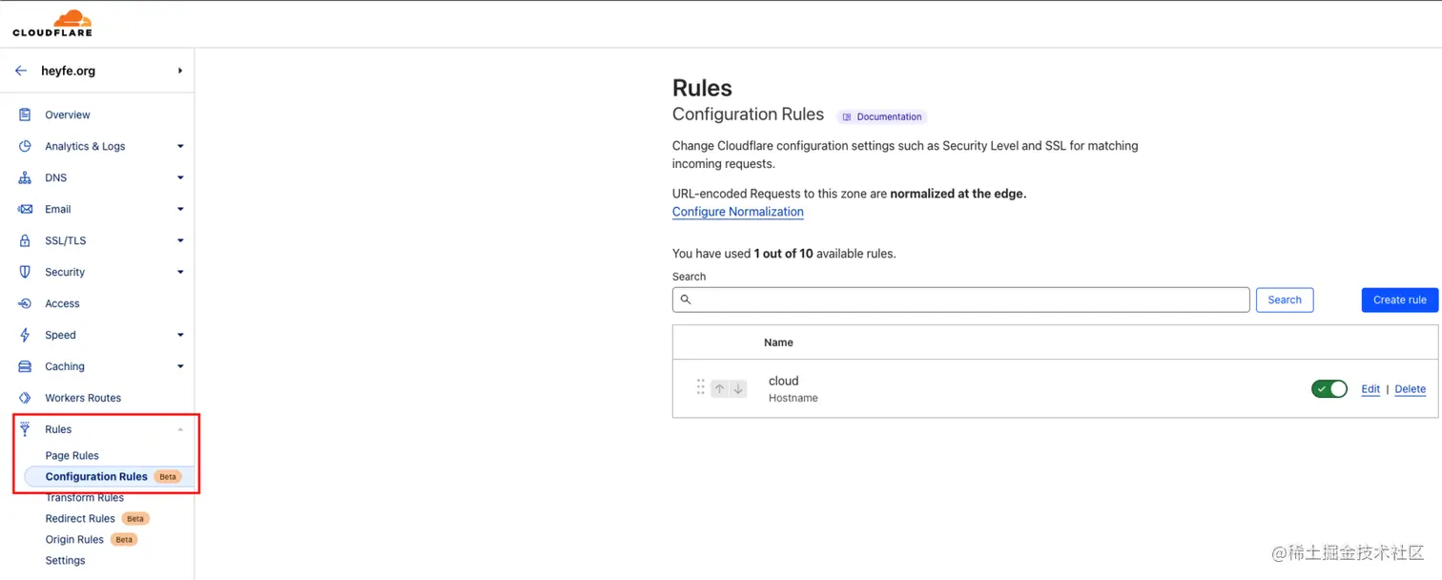Click the Cloudflare logo
This screenshot has width=1442, height=580.
point(52,23)
